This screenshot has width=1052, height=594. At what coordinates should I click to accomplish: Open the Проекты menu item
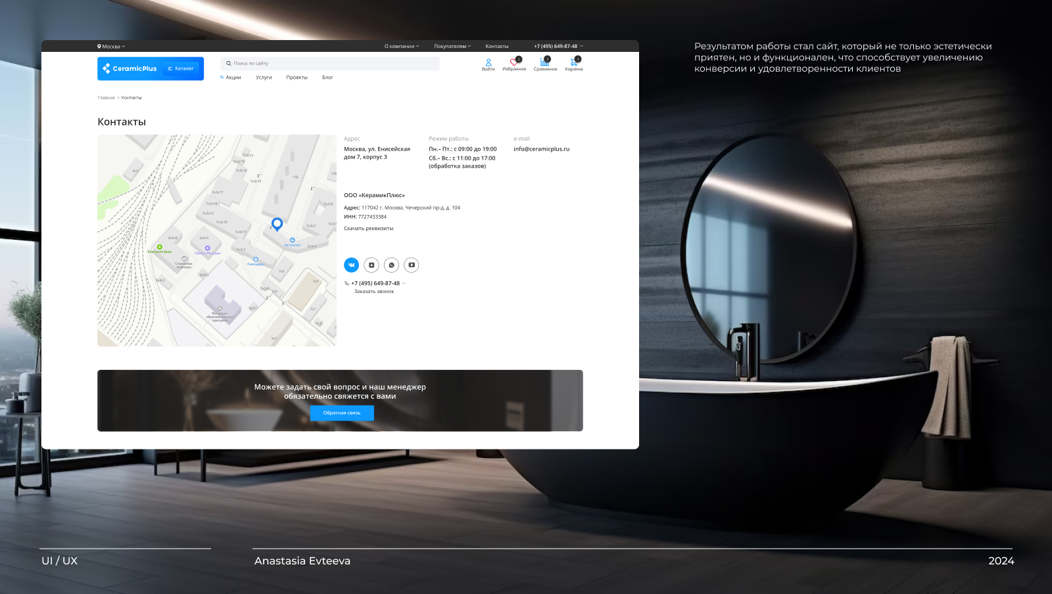(x=297, y=78)
